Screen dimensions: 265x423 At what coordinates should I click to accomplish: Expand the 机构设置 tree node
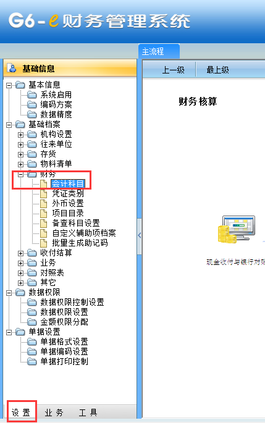tap(20, 135)
